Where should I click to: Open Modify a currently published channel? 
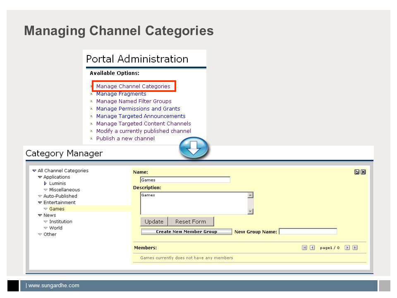pyautogui.click(x=143, y=131)
